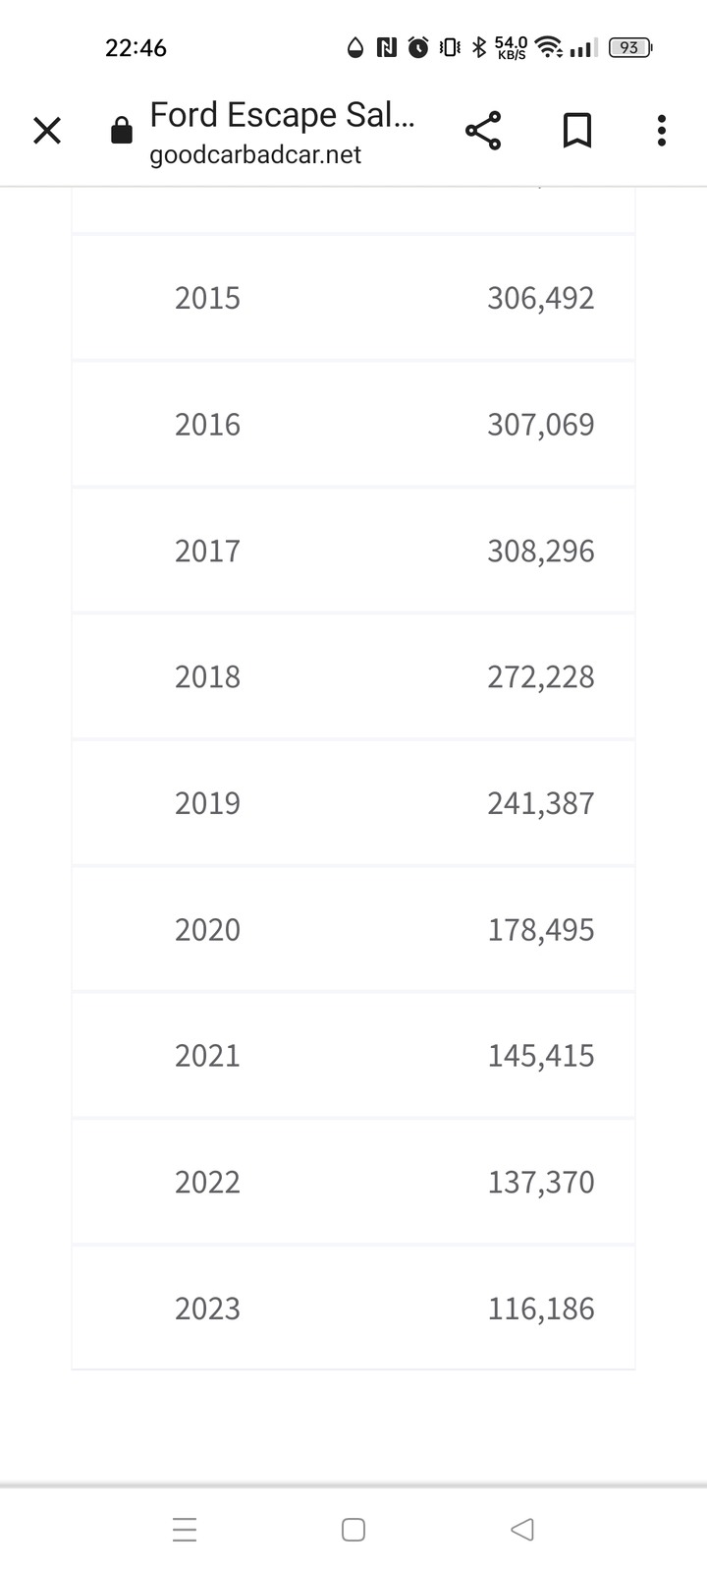Tap the Wi-Fi status icon

[x=549, y=47]
